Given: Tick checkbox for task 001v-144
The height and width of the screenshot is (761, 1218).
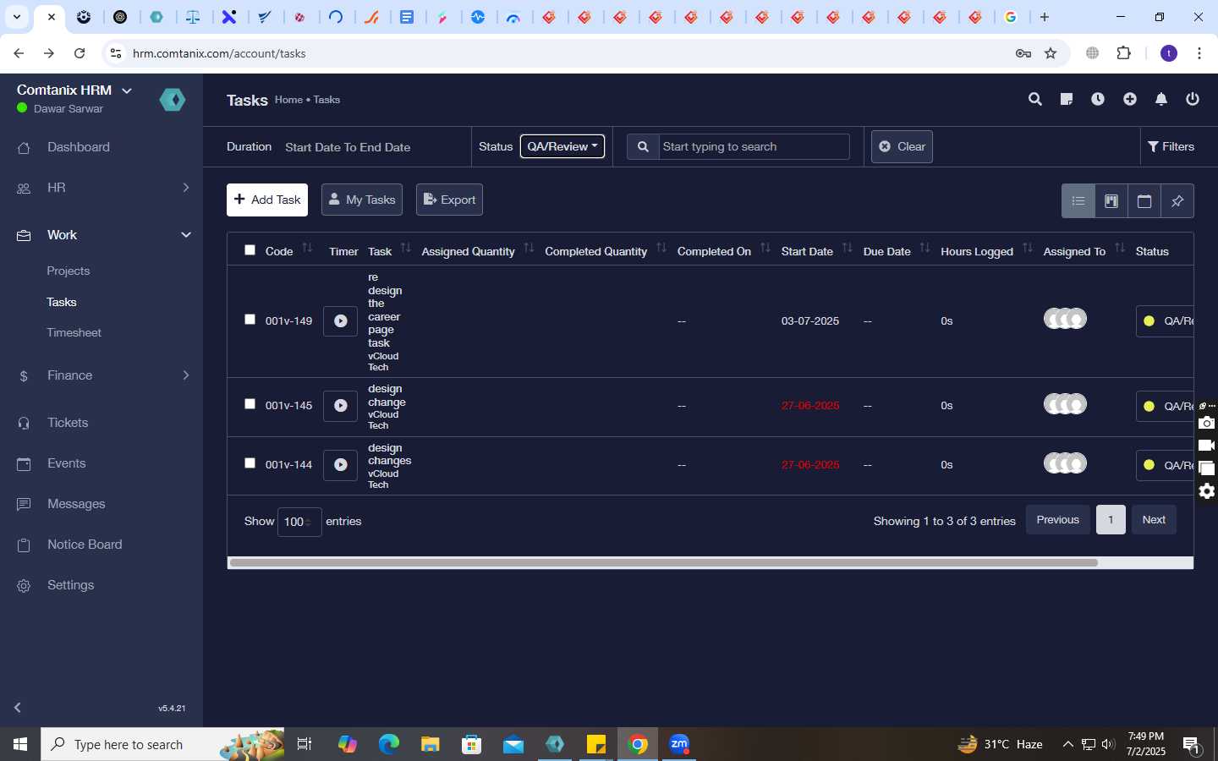Looking at the screenshot, I should point(250,463).
